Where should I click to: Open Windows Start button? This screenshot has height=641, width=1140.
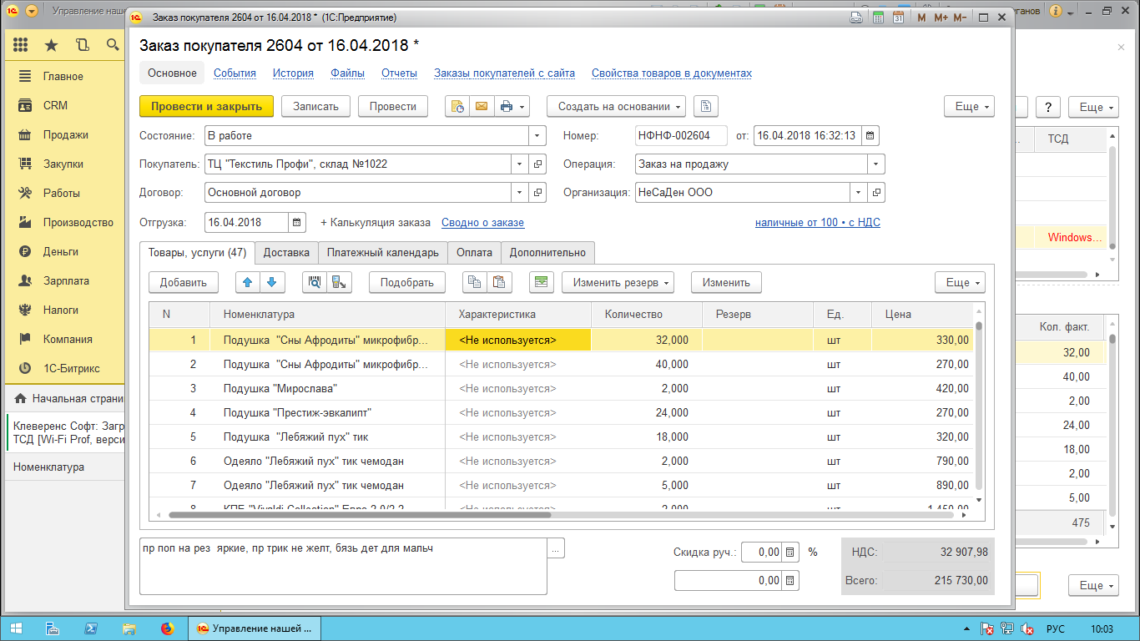(17, 628)
